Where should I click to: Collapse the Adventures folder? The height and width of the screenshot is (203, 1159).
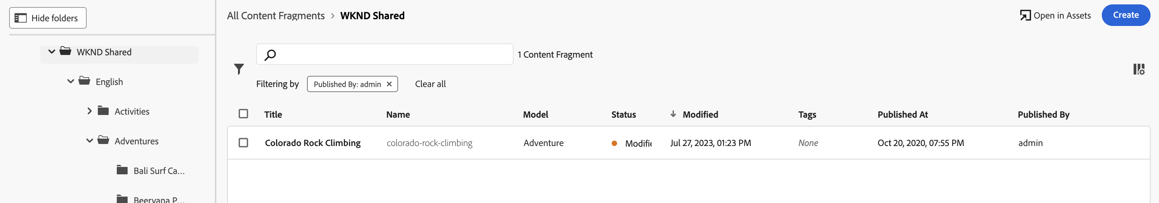(90, 141)
